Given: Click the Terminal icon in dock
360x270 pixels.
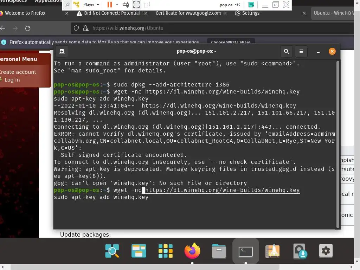Looking at the screenshot, I should (x=245, y=251).
